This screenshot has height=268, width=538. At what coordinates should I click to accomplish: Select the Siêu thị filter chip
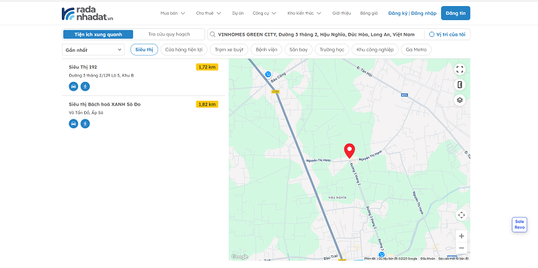click(144, 50)
